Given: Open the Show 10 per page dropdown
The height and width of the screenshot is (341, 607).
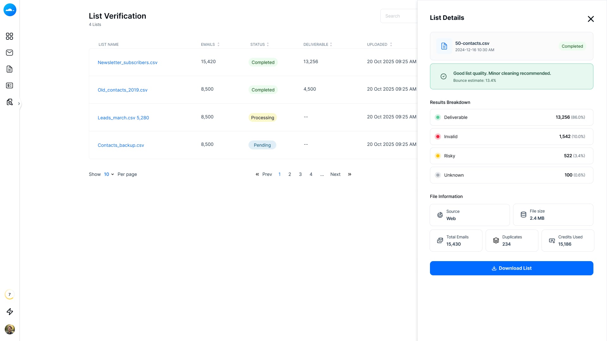Looking at the screenshot, I should [x=109, y=174].
